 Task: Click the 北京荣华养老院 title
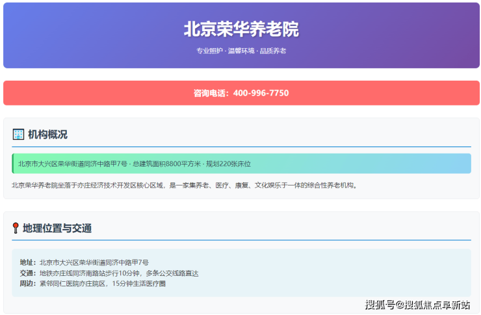tap(241, 29)
